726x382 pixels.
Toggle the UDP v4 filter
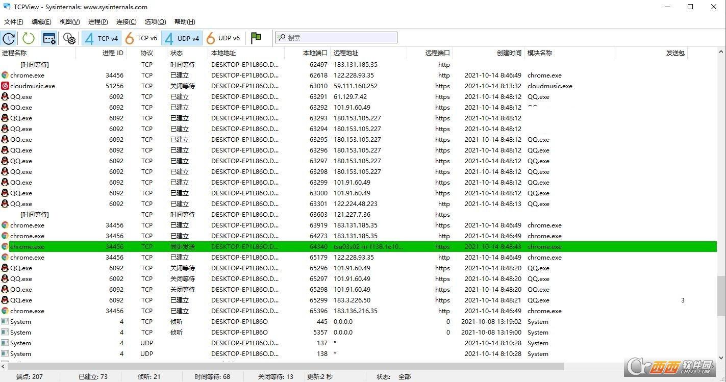(182, 38)
